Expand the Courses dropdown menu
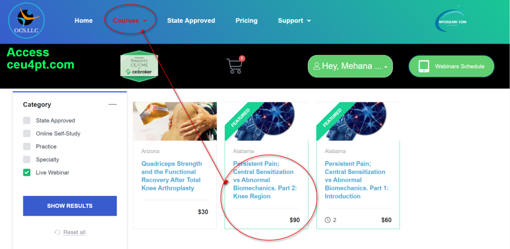 [130, 20]
